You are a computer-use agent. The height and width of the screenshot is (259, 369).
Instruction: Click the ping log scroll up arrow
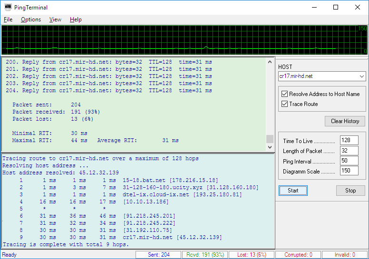point(270,62)
